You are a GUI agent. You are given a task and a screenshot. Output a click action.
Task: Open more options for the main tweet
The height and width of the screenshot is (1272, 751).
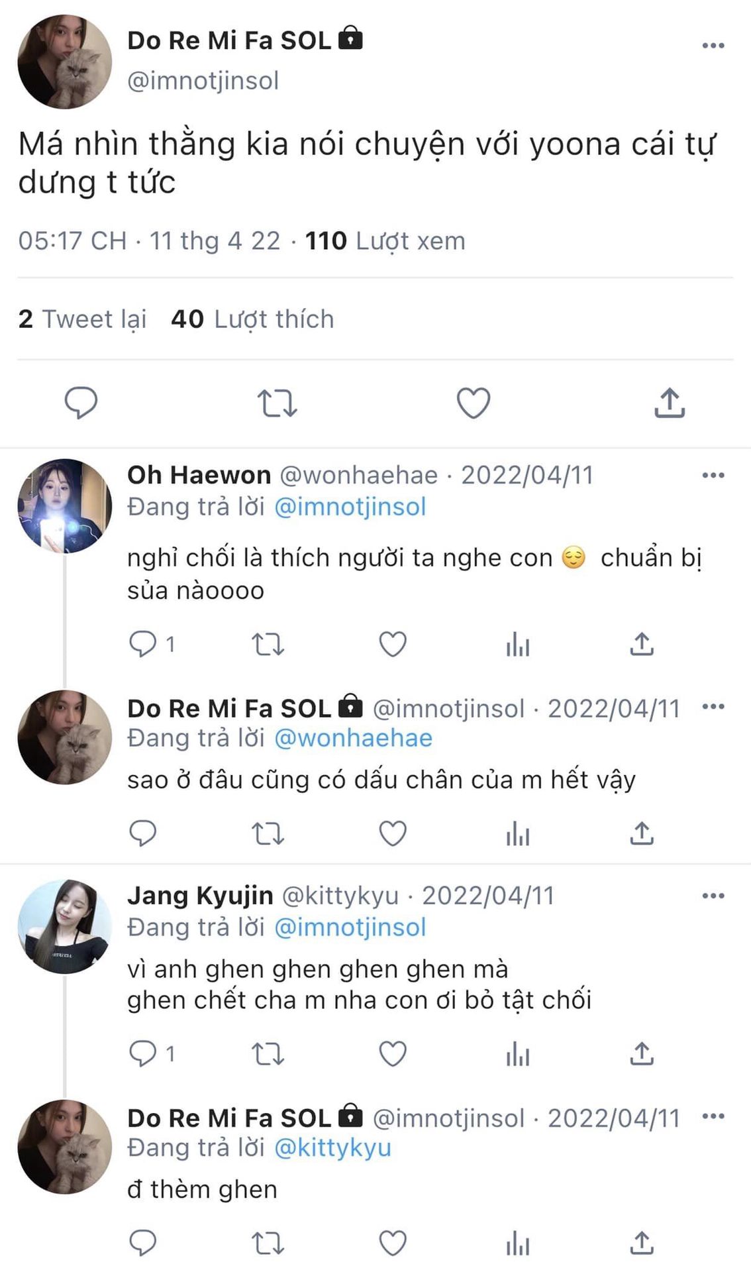(x=713, y=46)
